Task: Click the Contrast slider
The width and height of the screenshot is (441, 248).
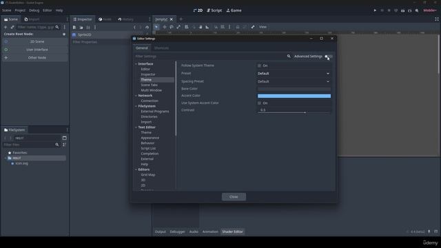Action: [294, 110]
